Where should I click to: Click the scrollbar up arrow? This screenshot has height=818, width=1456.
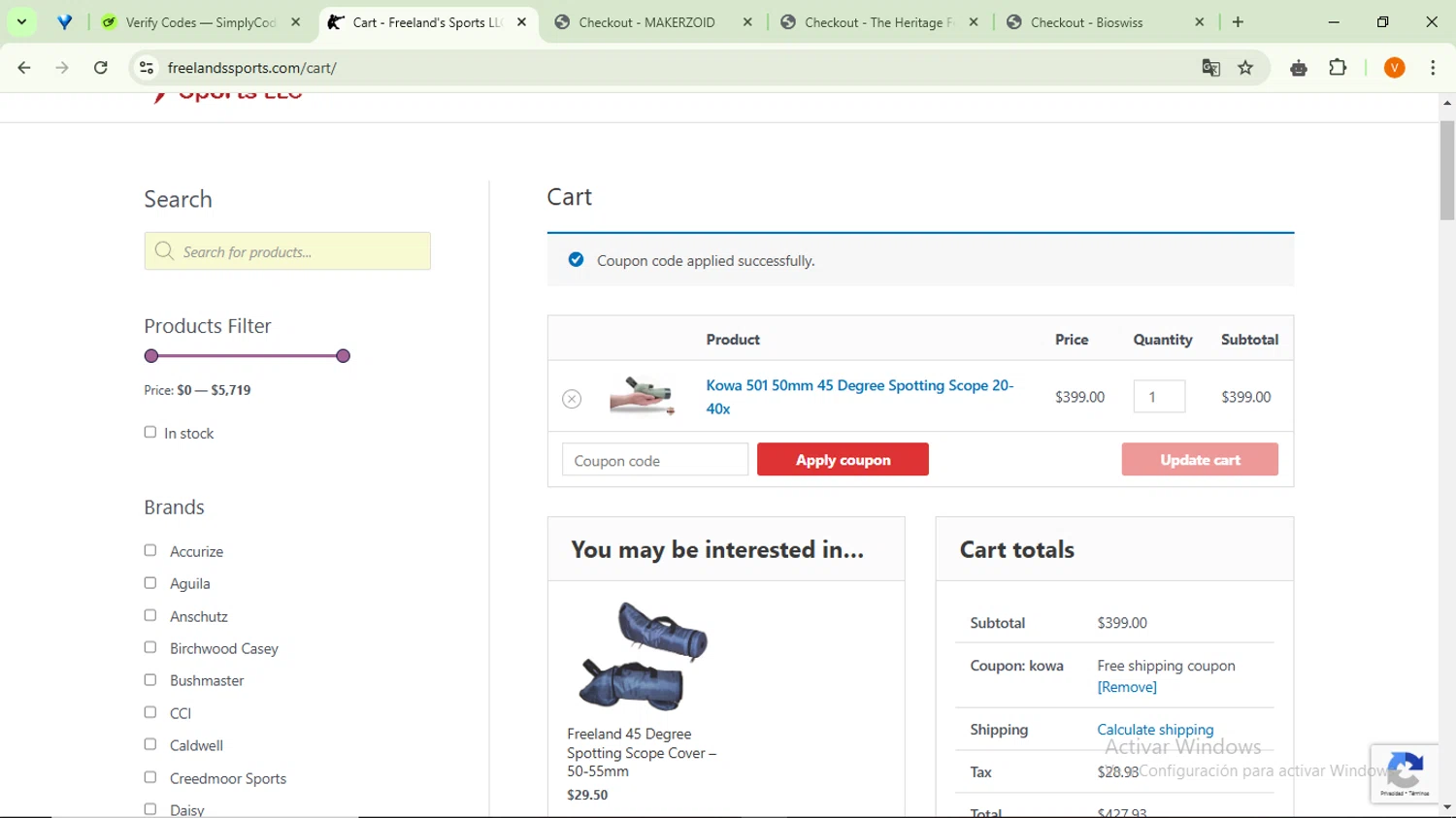[x=1447, y=102]
